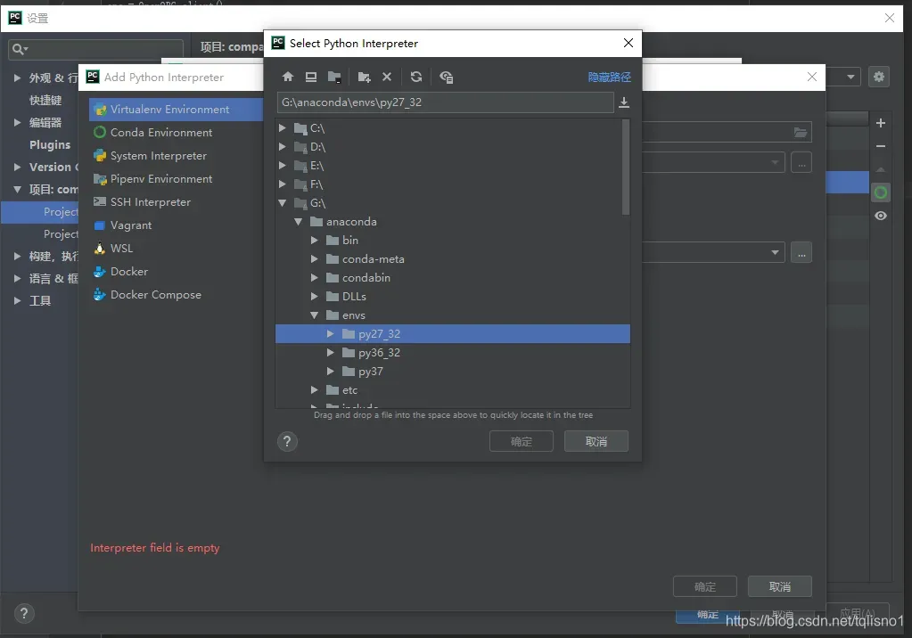Screen dimensions: 912x638
Task: Remove package with minus icon
Action: click(881, 146)
